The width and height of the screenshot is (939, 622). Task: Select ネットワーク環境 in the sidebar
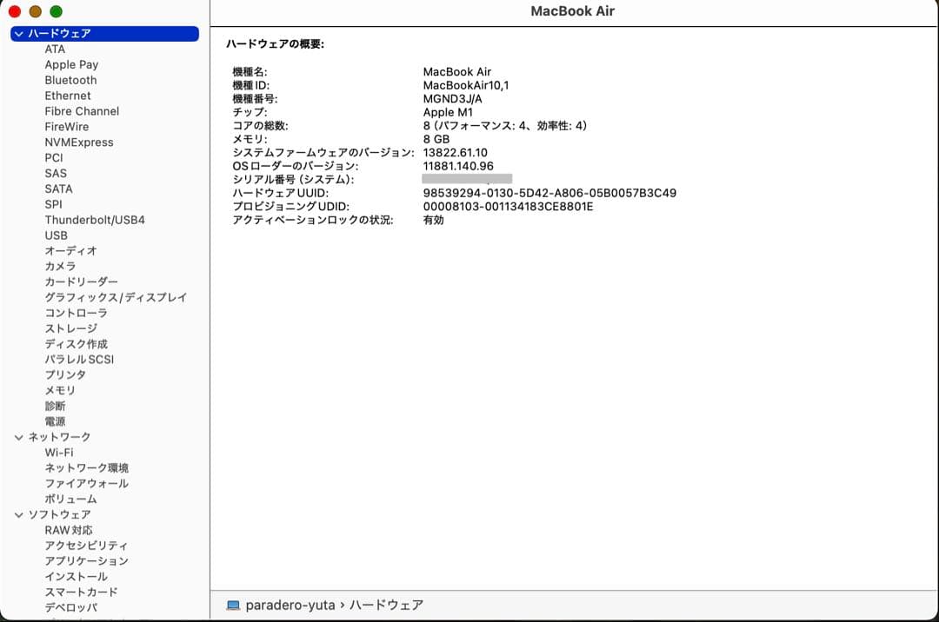click(x=87, y=468)
